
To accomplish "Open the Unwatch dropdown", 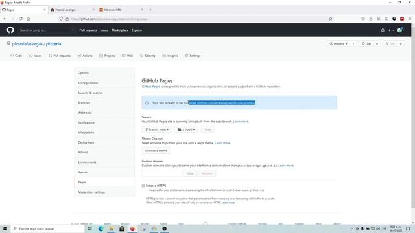I will pos(338,43).
